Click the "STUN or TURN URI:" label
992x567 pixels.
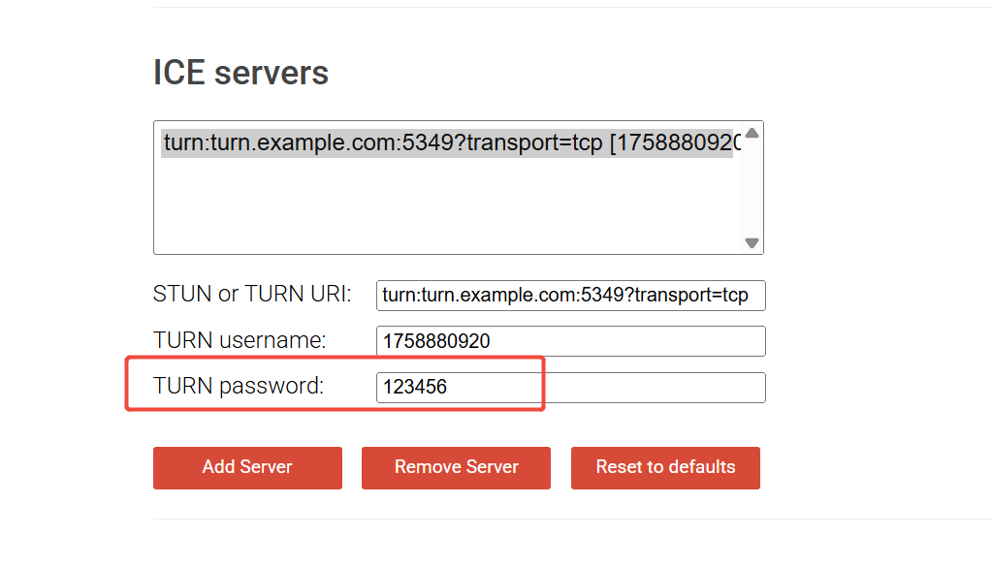252,294
